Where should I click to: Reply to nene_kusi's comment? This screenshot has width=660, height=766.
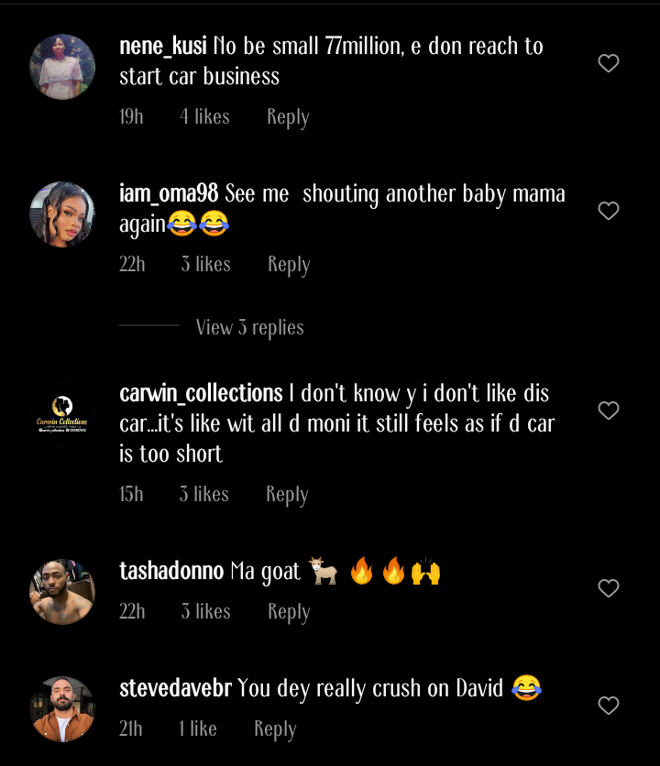coord(288,116)
